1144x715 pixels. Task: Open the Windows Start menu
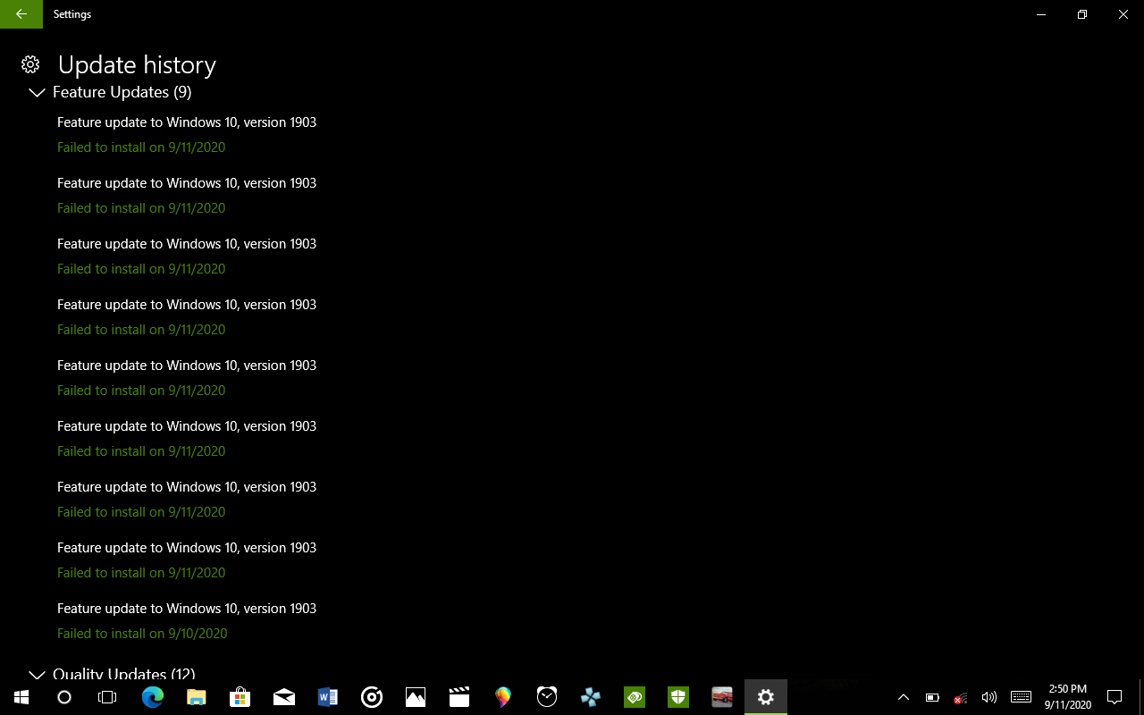pyautogui.click(x=21, y=697)
